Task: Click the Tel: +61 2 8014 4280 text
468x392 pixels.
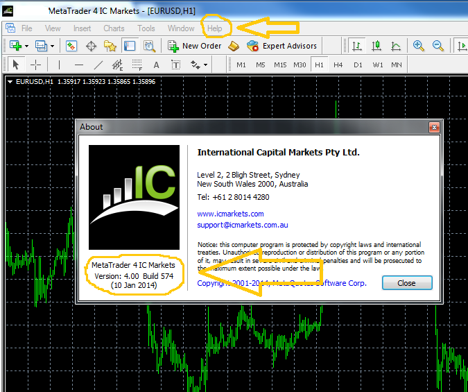Action: point(233,197)
